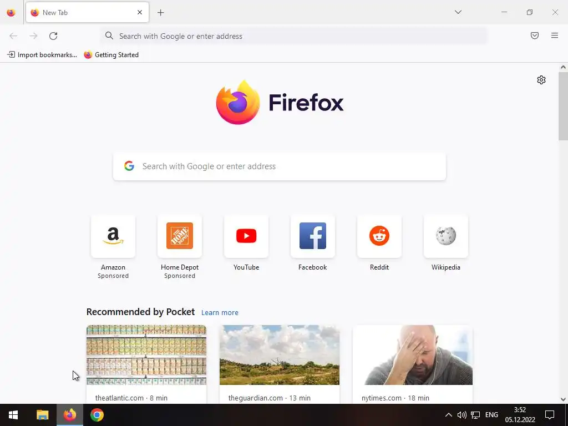Open theguardian.com story thumbnail

(280, 355)
